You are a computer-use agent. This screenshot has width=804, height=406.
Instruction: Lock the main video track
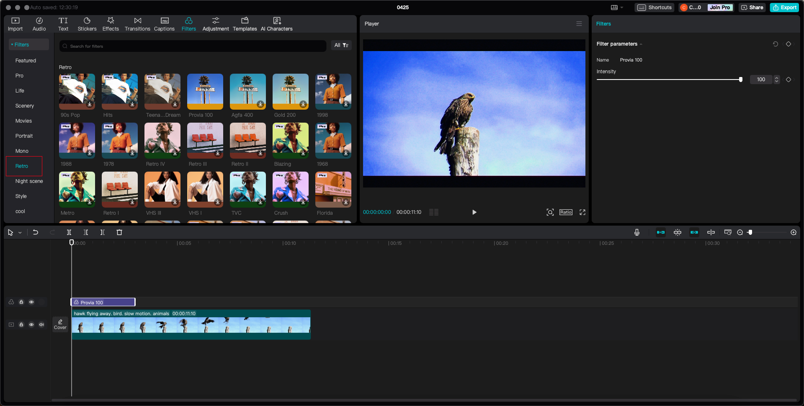pyautogui.click(x=21, y=325)
